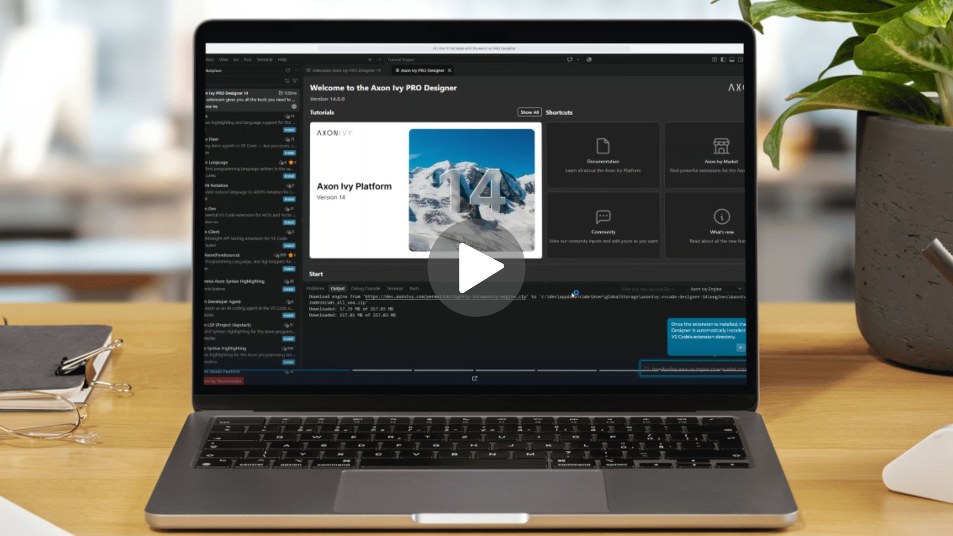Click the back arrow in tooltip popup

pos(740,348)
